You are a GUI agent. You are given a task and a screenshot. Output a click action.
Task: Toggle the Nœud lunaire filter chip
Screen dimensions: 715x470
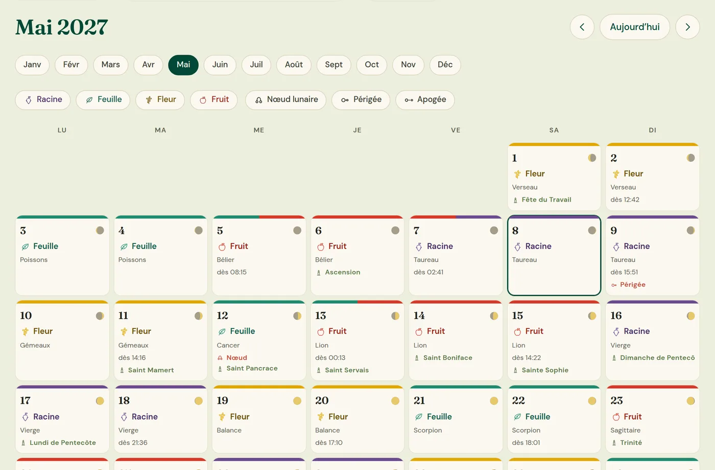(286, 100)
